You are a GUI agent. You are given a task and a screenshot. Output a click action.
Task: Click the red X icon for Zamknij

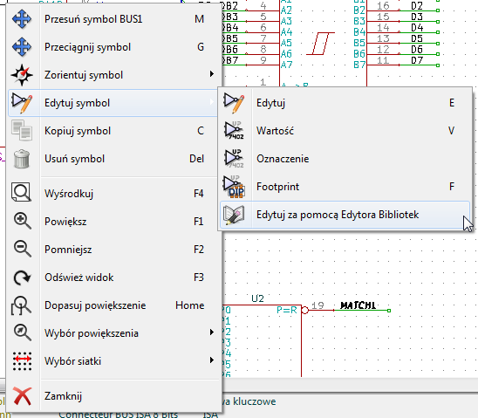click(22, 396)
